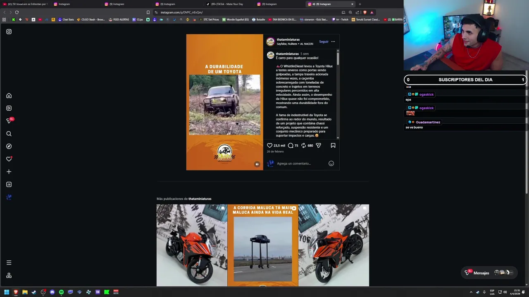Open post options three-dot menu
The width and height of the screenshot is (529, 297).
tap(333, 42)
